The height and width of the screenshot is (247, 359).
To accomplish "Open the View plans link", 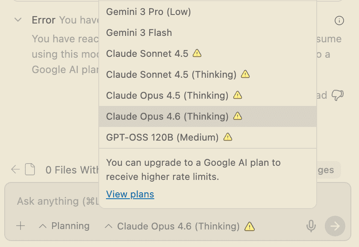I will coord(130,194).
